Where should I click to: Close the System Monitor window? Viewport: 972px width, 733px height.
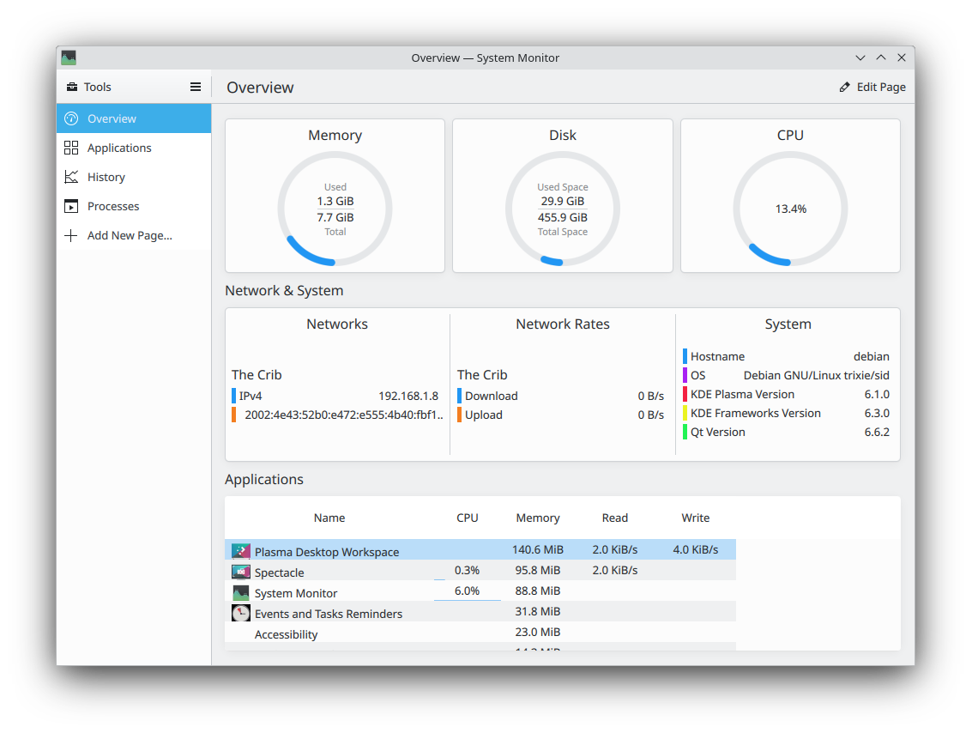[902, 58]
